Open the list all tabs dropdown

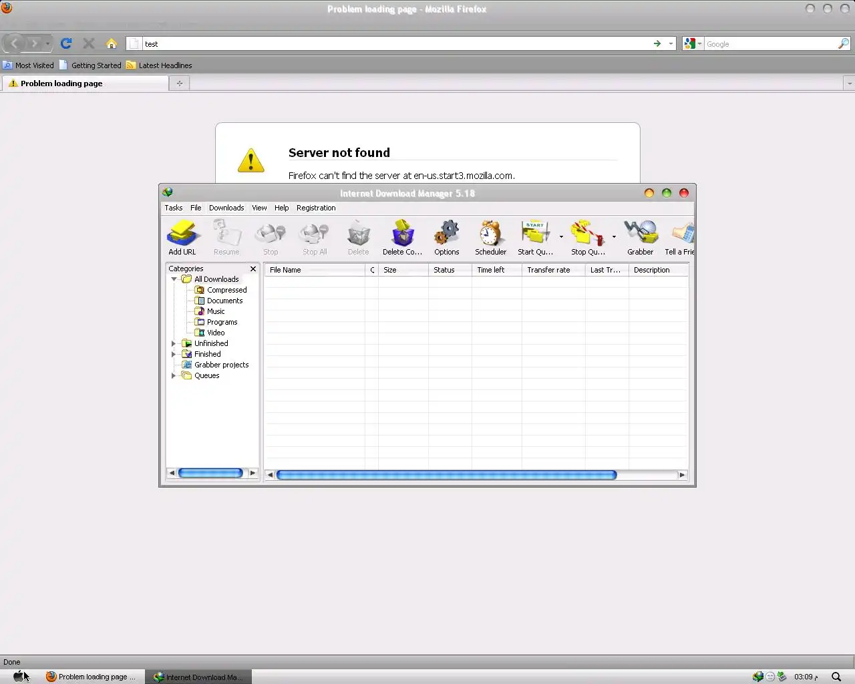[x=849, y=83]
